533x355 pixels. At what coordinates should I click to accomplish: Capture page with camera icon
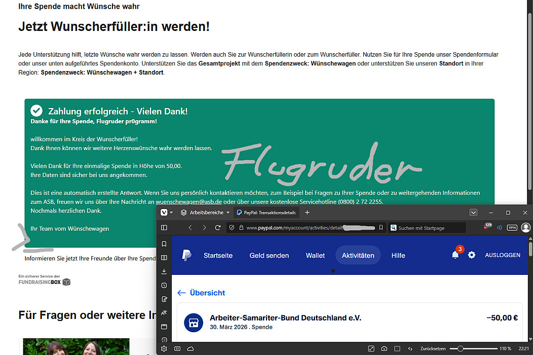(x=385, y=349)
